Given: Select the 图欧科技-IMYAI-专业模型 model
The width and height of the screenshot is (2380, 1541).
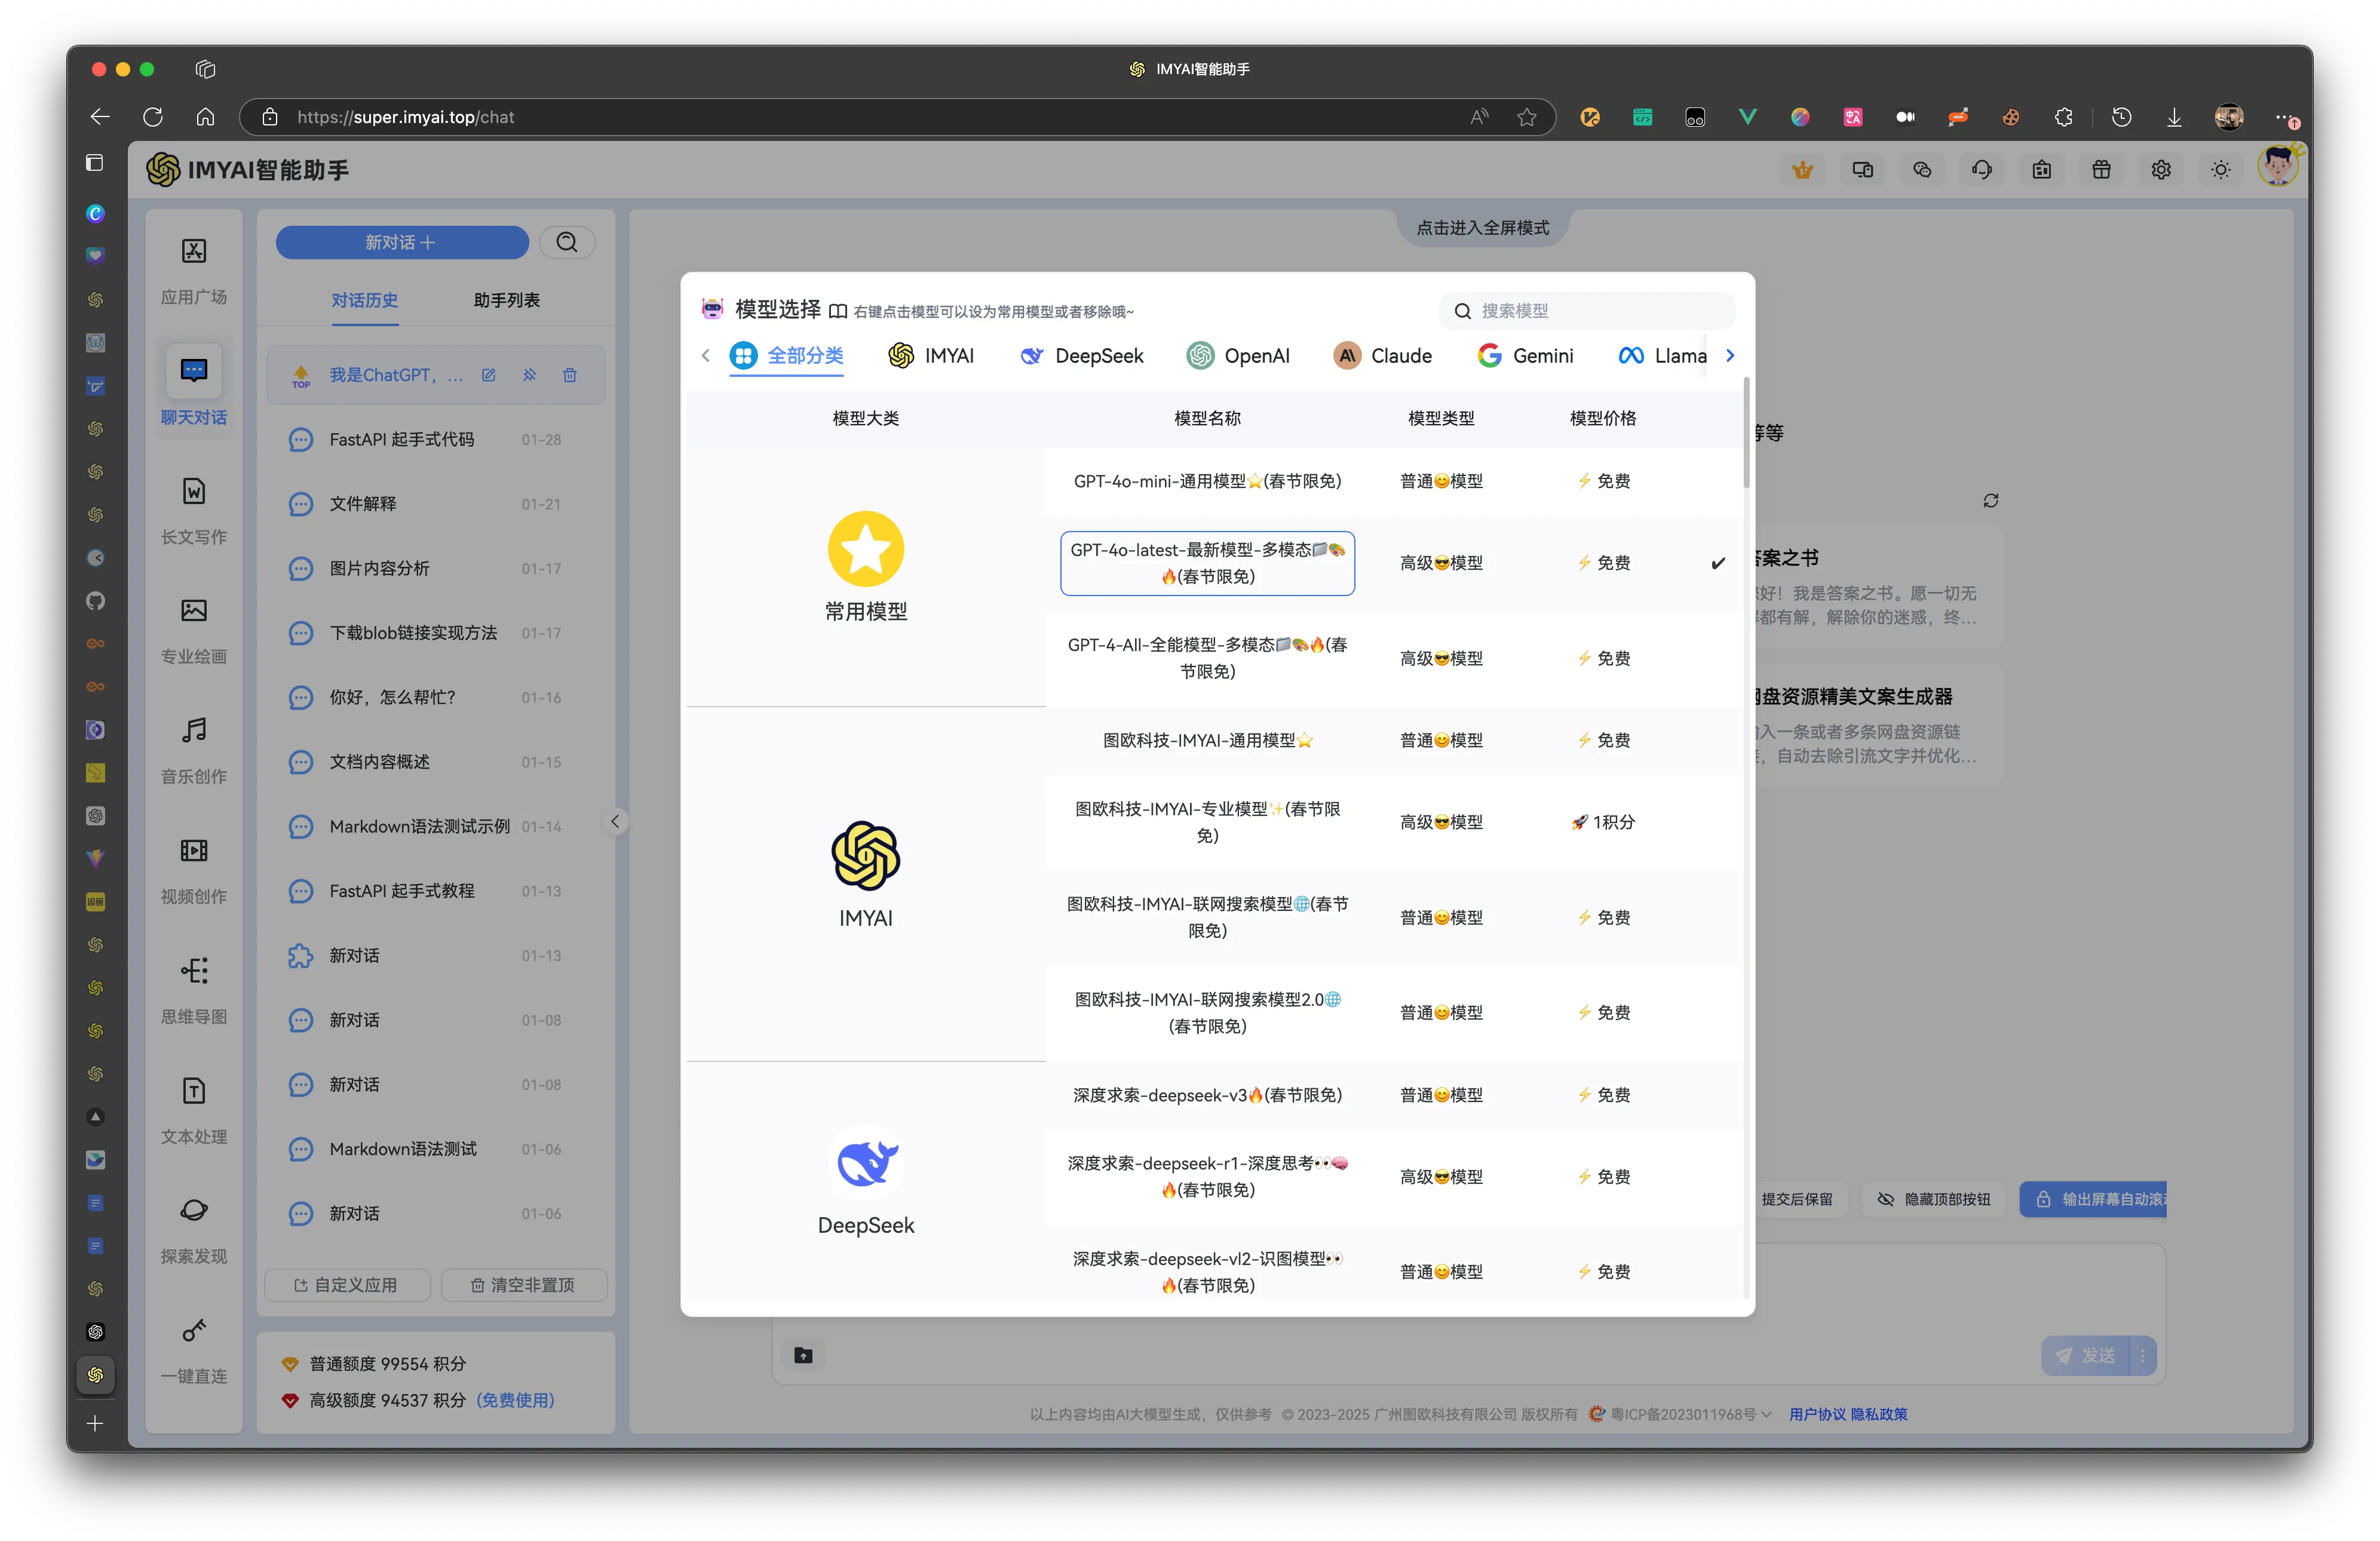Looking at the screenshot, I should tap(1207, 822).
